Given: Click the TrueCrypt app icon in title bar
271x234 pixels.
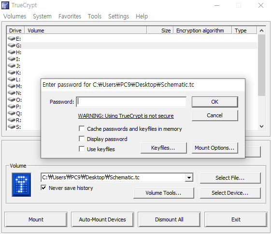Looking at the screenshot, I should click(x=5, y=5).
